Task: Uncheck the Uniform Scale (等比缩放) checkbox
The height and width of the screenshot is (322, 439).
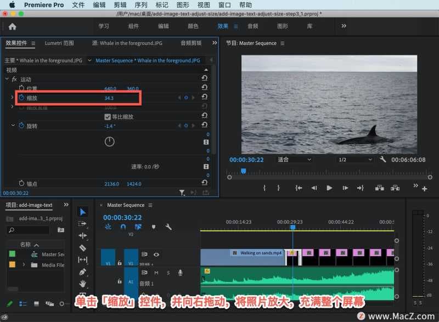Action: coord(108,117)
